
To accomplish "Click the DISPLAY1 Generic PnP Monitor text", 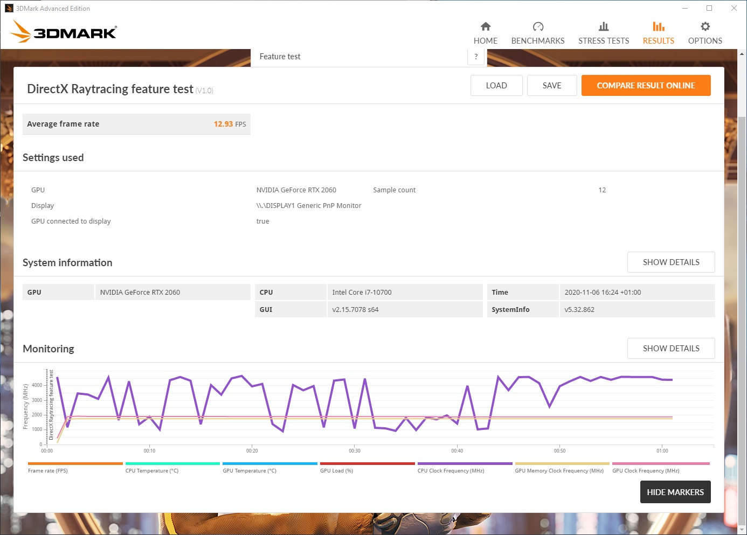I will (x=309, y=206).
